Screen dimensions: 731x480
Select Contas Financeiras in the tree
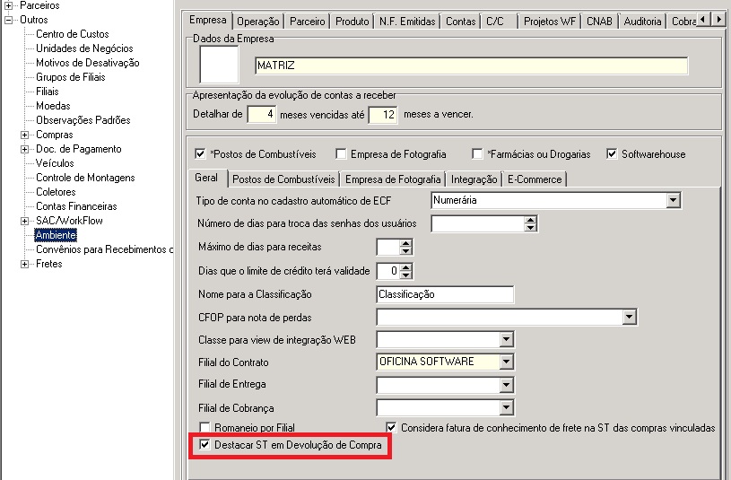[76, 206]
